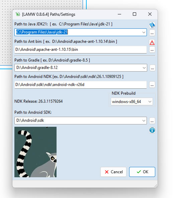This screenshot has height=198, width=178.
Task: Click into the Android NDK path field
Action: [81, 85]
